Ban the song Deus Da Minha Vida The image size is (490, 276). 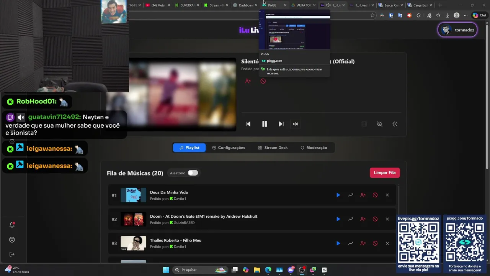coord(375,195)
